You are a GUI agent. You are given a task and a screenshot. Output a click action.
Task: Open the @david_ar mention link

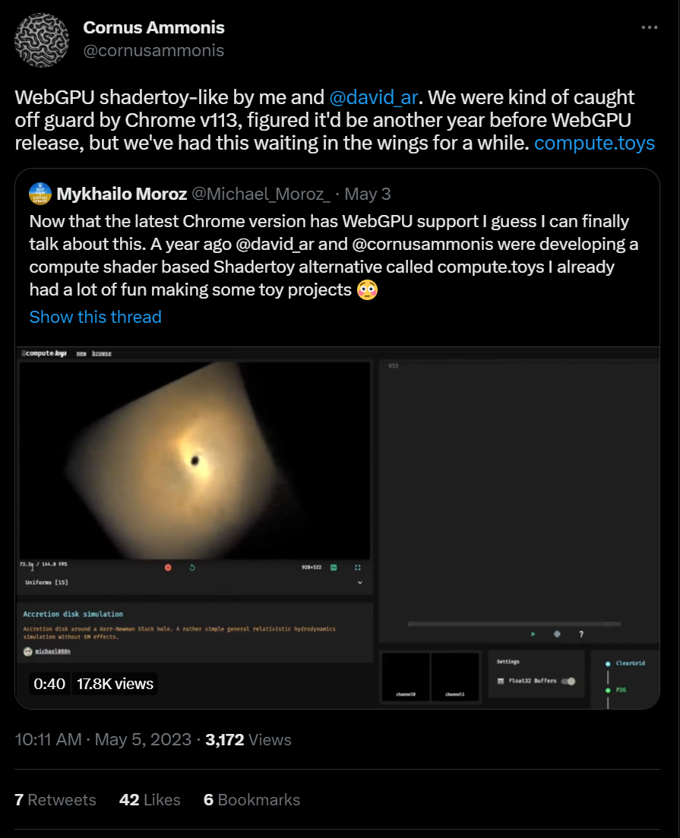pos(373,97)
